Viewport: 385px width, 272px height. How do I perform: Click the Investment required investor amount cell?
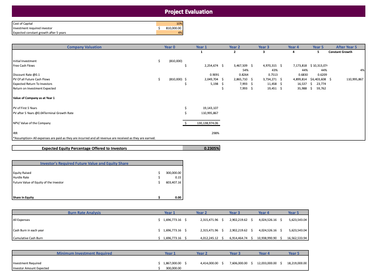click(x=169, y=27)
